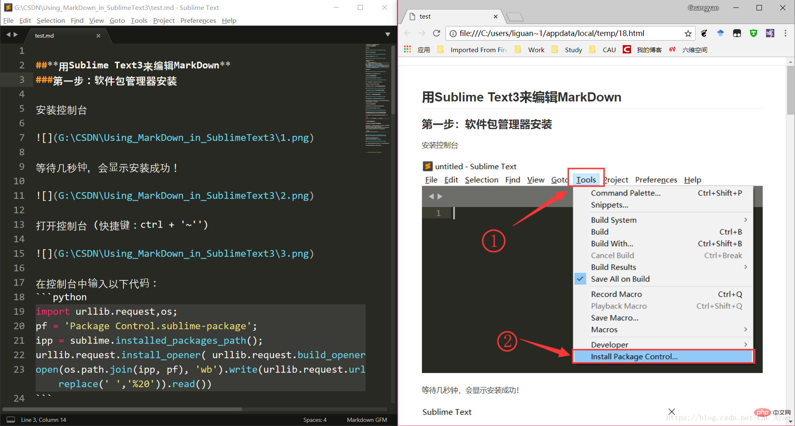This screenshot has width=795, height=426.
Task: Click heading 第一步：软件包管理器安装 in browser
Action: point(487,124)
